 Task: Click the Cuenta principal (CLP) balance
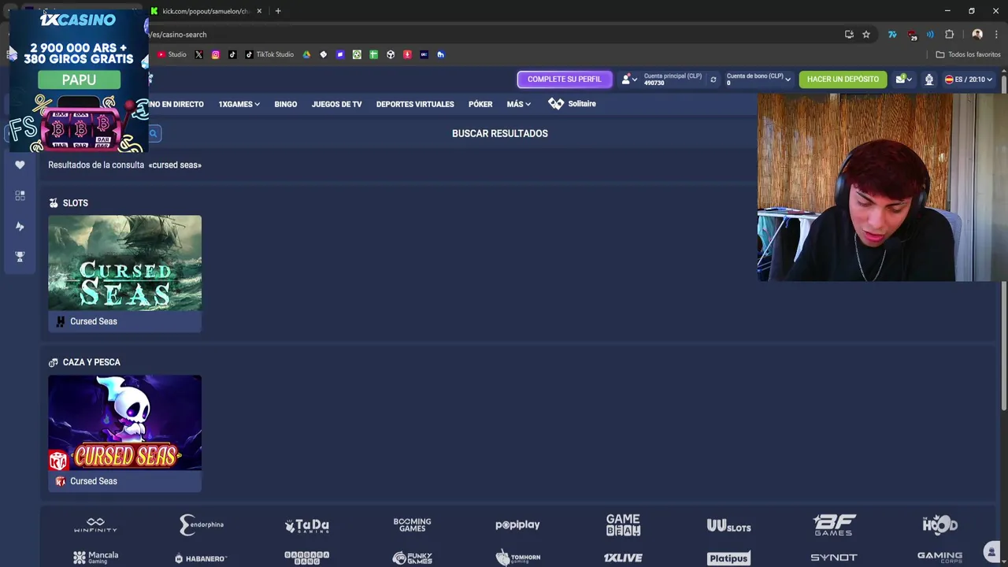(673, 80)
